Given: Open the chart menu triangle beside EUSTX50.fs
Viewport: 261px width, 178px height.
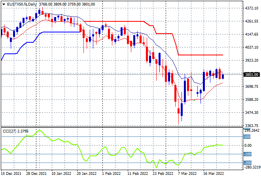Looking at the screenshot, I should [4, 4].
